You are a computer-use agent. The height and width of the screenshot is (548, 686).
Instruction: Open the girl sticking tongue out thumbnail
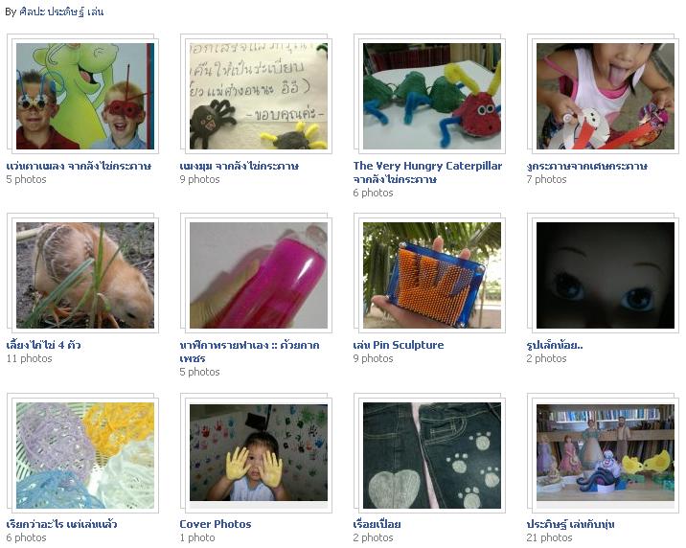606,96
